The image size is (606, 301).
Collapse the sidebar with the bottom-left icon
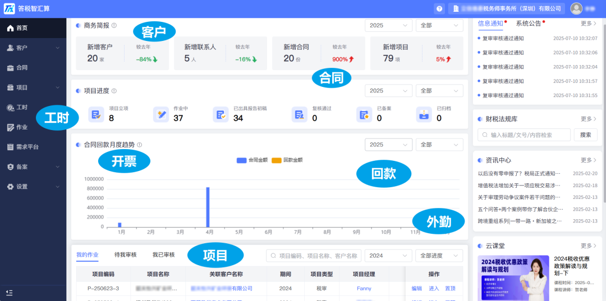pyautogui.click(x=10, y=293)
